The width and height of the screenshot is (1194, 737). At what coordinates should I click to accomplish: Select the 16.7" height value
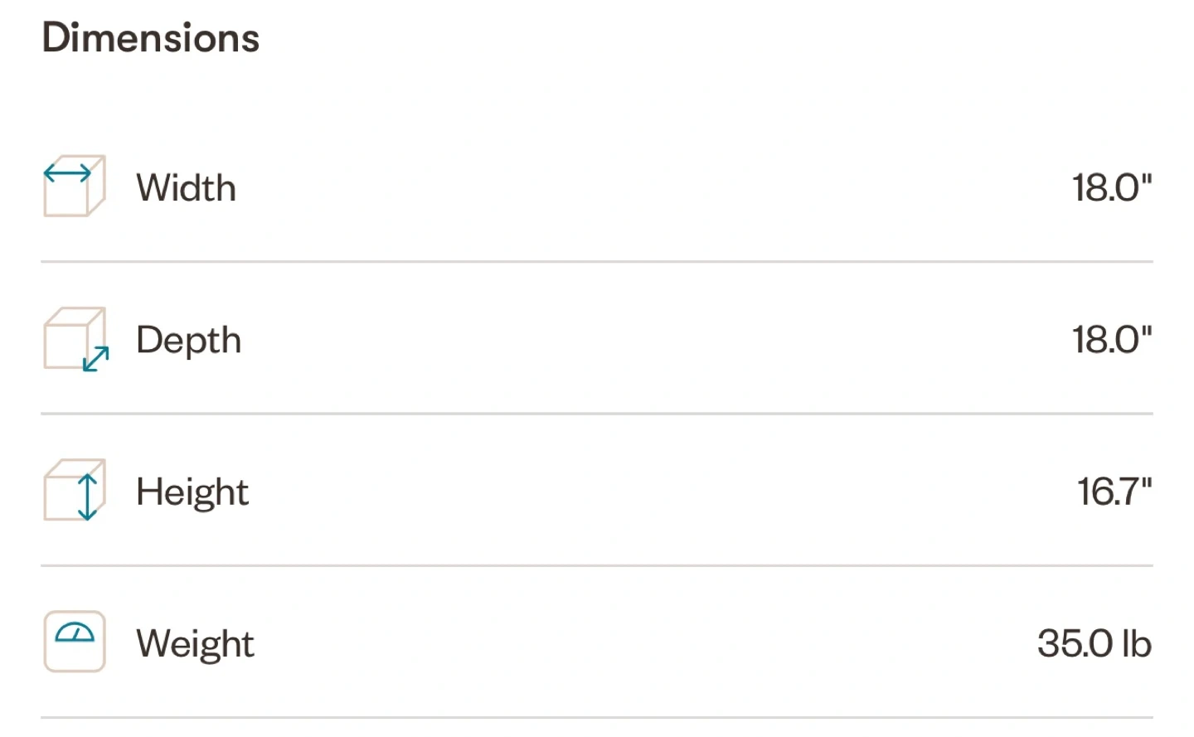click(1114, 492)
